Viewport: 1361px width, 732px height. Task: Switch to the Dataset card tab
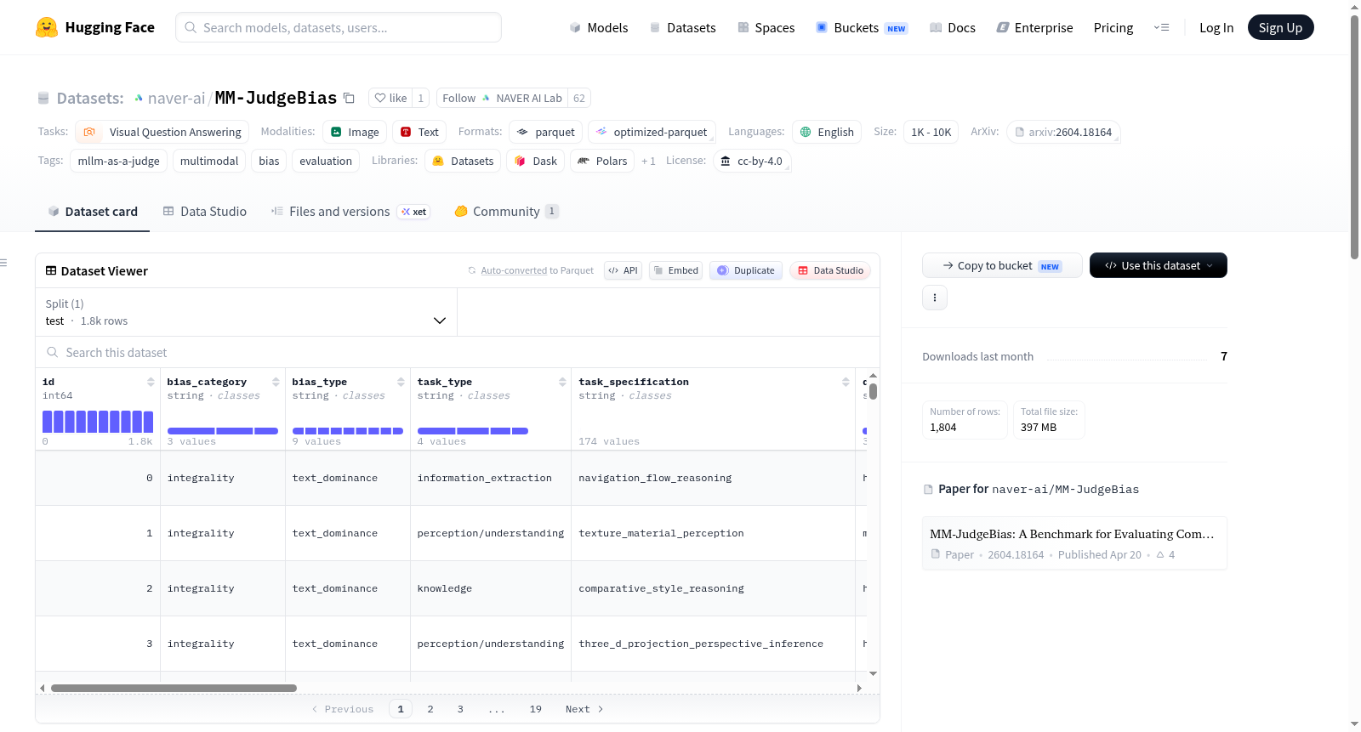point(93,212)
